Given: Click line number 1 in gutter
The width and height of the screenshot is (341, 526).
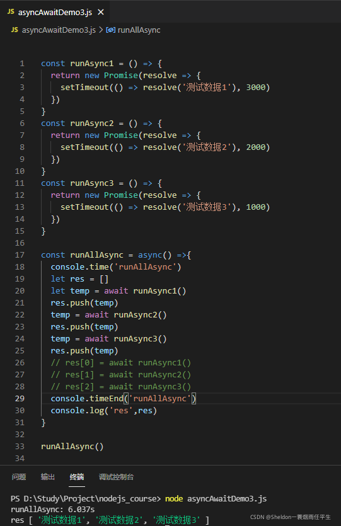Looking at the screenshot, I should pos(22,64).
